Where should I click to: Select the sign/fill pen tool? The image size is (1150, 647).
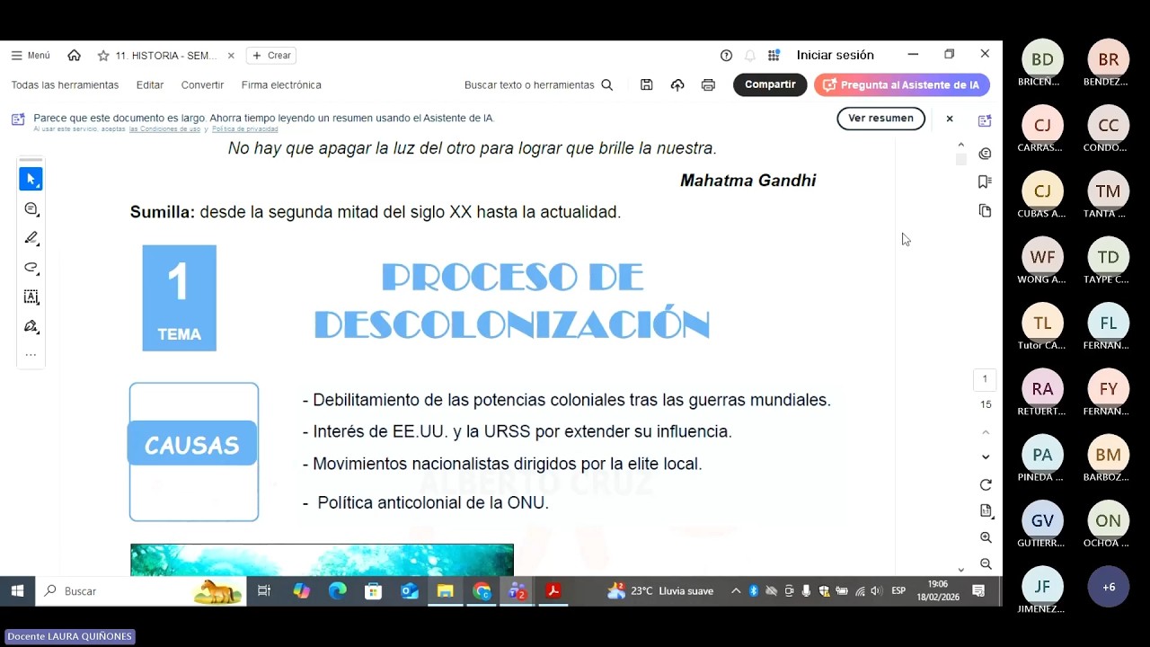click(31, 326)
